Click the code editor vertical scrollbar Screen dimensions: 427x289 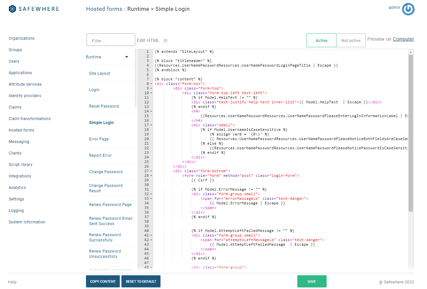click(x=411, y=131)
